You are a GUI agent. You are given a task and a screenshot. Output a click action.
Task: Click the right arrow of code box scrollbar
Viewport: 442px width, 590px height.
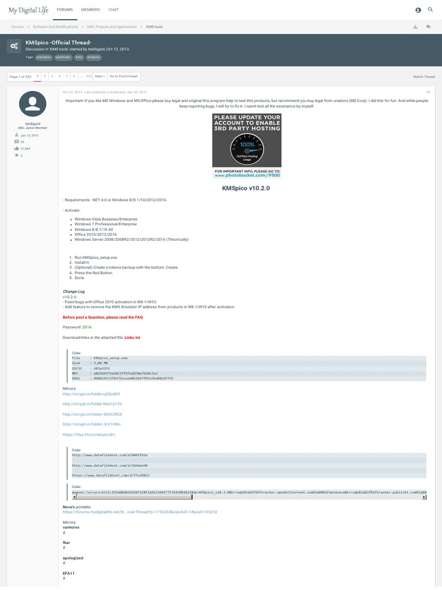pos(424,497)
